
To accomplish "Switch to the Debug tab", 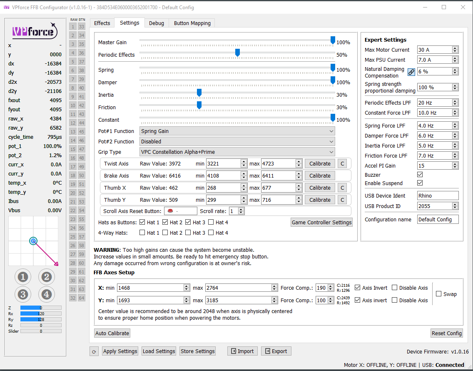I will pos(157,23).
